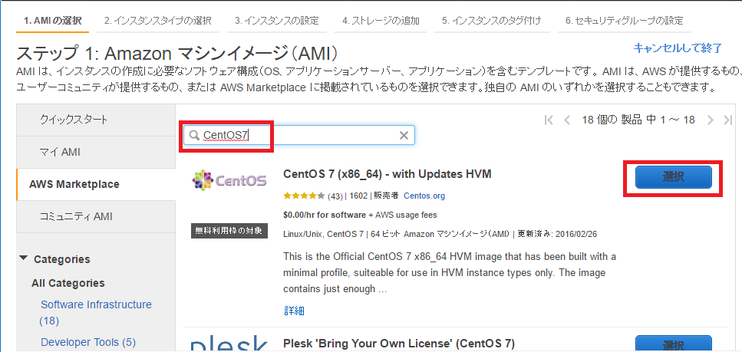Open step 3 instance settings tab
Screen dimensions: 742x352
[x=277, y=21]
